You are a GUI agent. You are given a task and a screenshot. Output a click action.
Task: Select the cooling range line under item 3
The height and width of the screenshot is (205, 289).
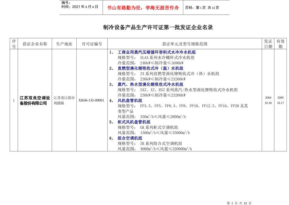(x=151, y=95)
